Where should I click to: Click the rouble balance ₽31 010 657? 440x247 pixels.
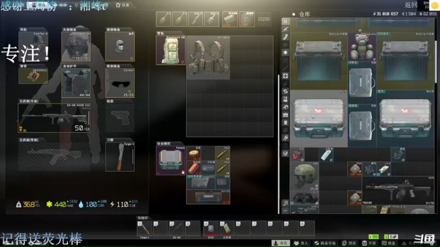(386, 14)
